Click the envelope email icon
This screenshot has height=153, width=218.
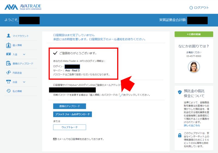pyautogui.click(x=55, y=139)
